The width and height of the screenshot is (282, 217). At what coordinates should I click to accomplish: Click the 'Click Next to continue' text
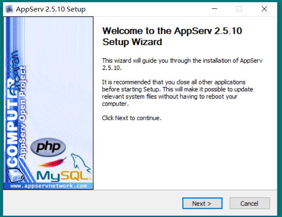pyautogui.click(x=132, y=118)
